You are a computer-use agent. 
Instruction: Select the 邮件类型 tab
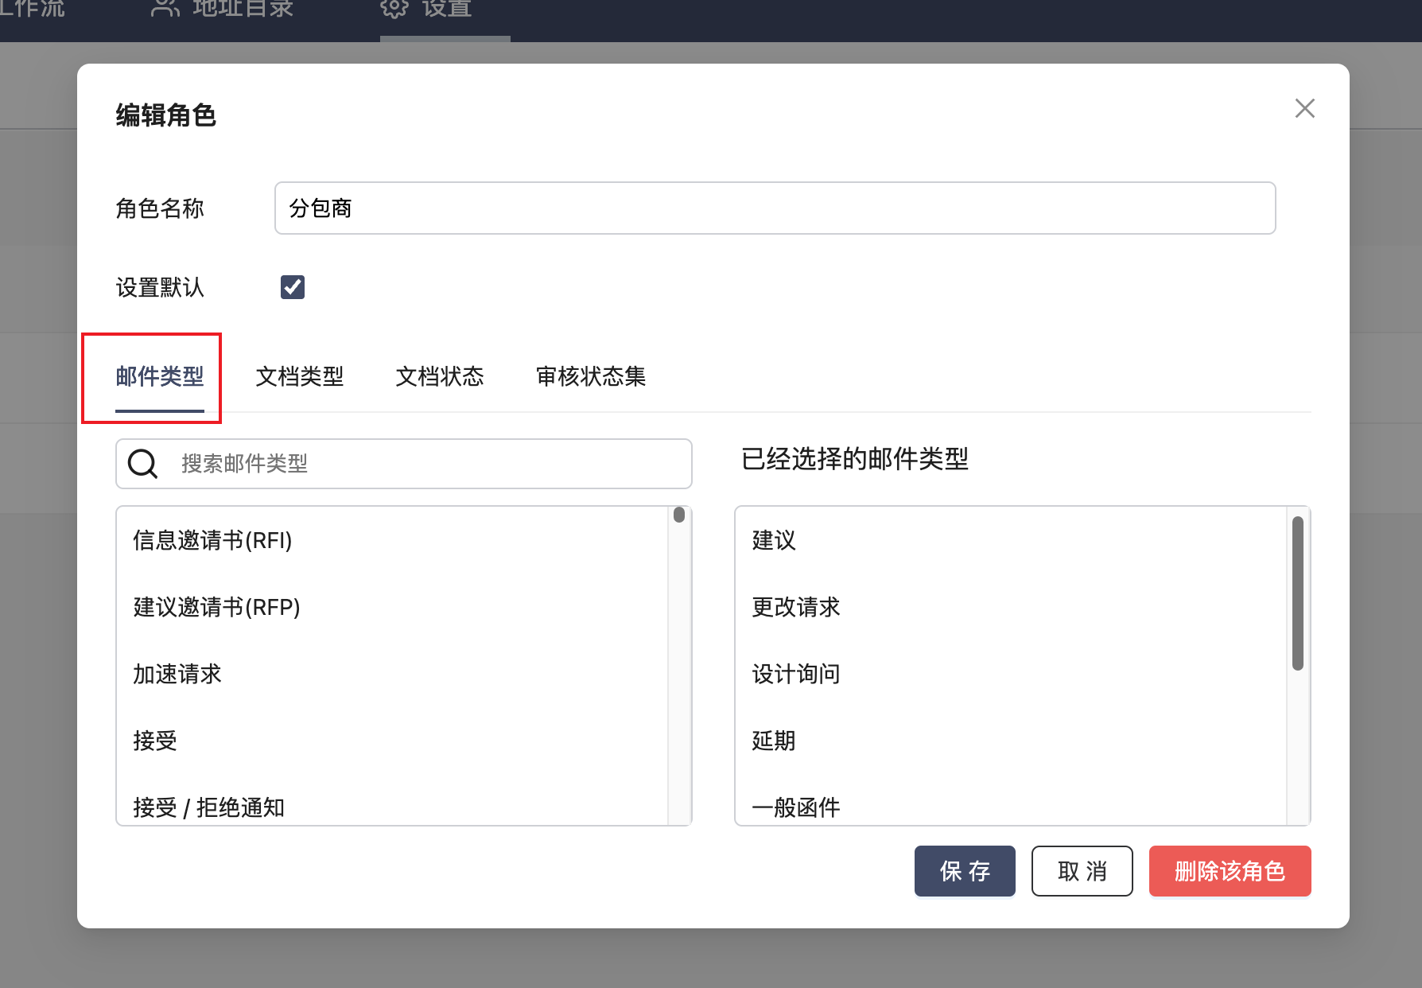(160, 376)
